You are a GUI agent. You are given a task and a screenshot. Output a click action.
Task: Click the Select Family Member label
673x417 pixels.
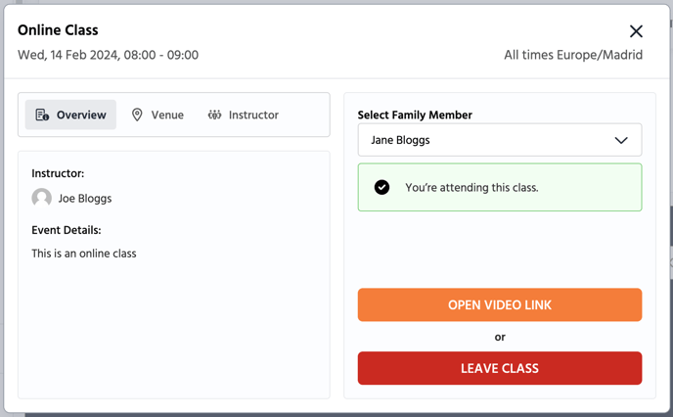[x=415, y=115]
